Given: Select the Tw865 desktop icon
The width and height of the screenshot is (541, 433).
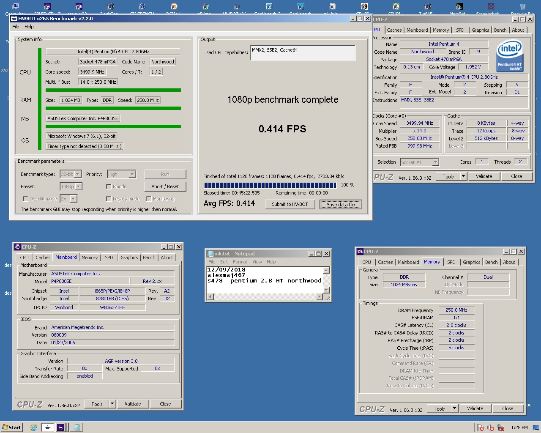Looking at the screenshot, I should click(427, 6).
